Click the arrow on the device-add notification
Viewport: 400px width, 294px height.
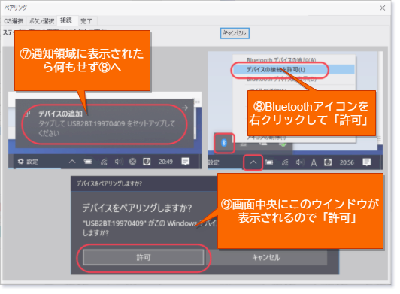185,108
